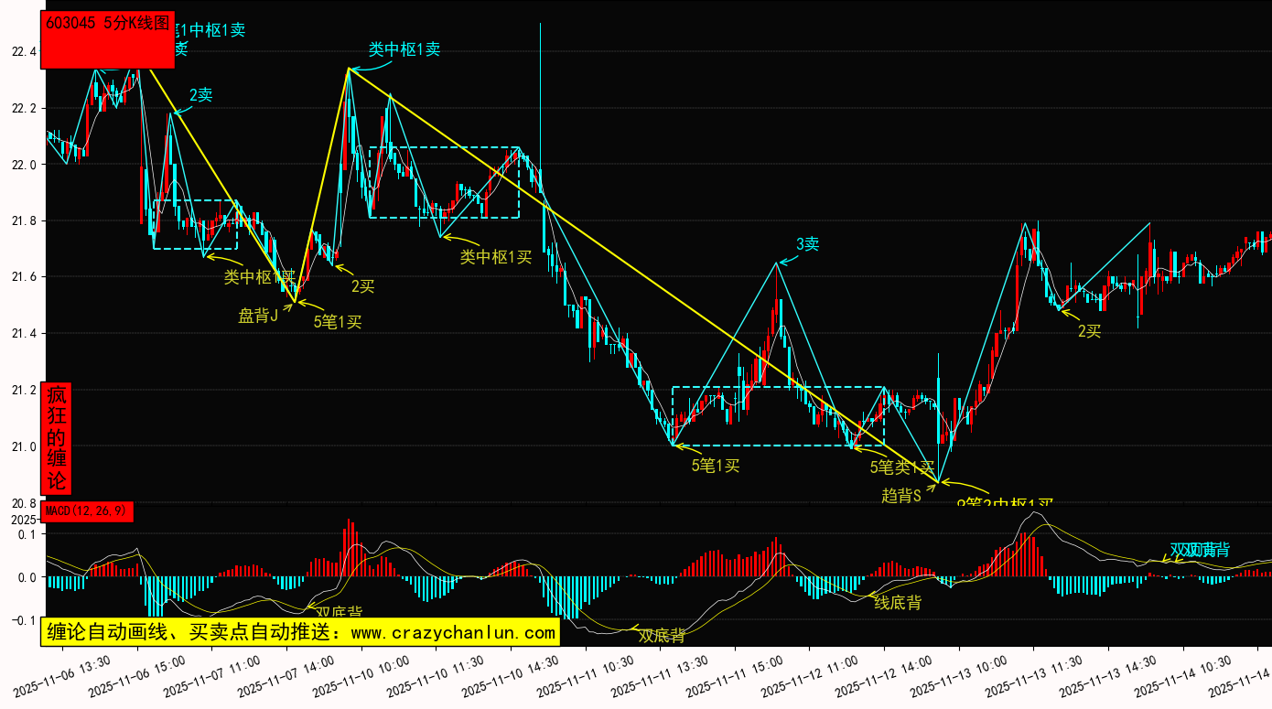Select the 类中枢1卖 label at the second peak
The width and height of the screenshot is (1272, 709).
404,50
